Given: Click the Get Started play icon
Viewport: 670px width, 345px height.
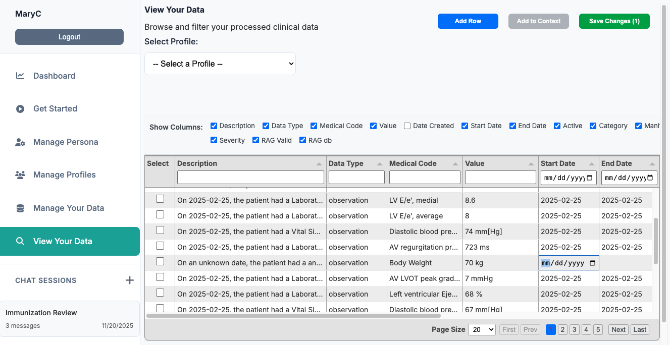Looking at the screenshot, I should click(x=20, y=108).
